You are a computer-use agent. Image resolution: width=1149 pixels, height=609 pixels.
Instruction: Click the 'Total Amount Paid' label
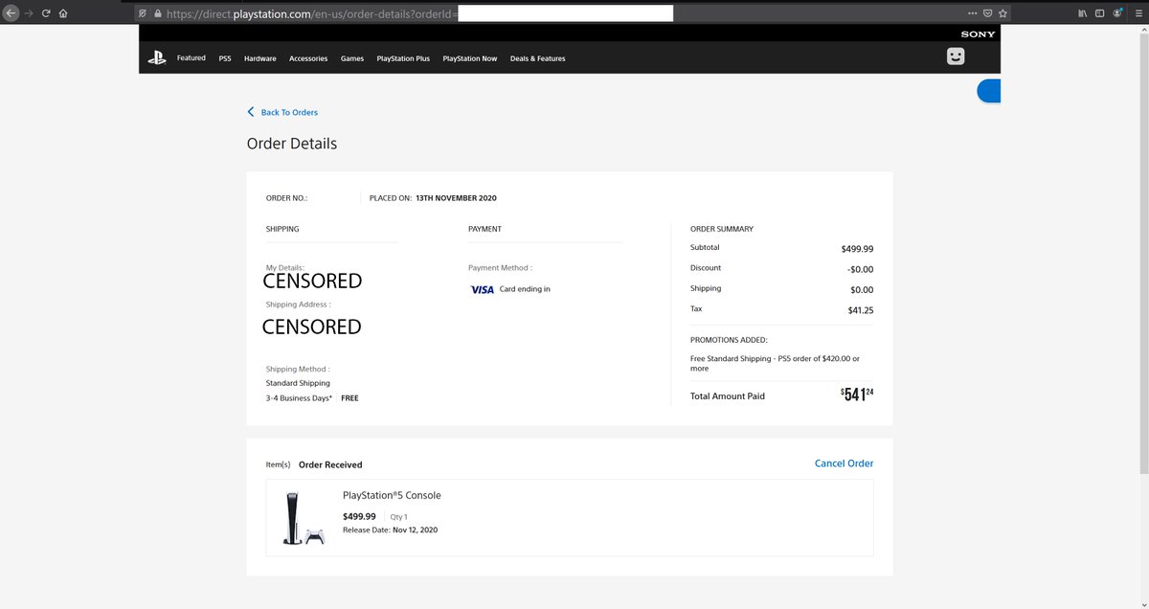(x=728, y=396)
